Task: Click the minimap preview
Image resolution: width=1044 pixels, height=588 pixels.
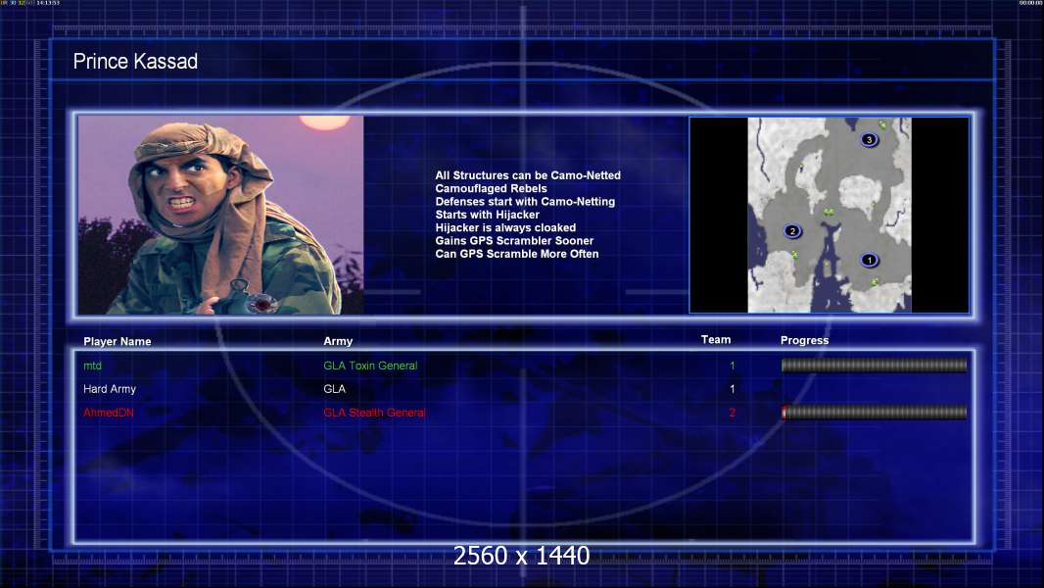Action: [829, 215]
